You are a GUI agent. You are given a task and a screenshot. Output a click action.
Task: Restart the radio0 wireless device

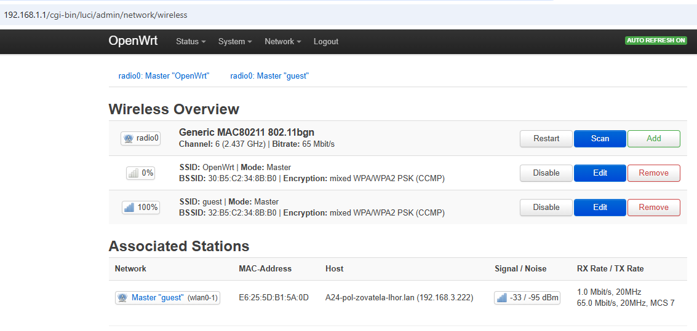click(x=546, y=138)
